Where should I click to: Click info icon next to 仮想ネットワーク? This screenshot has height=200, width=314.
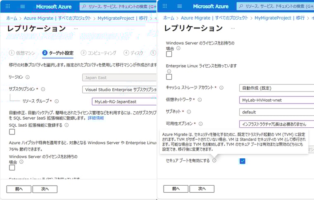coord(200,99)
